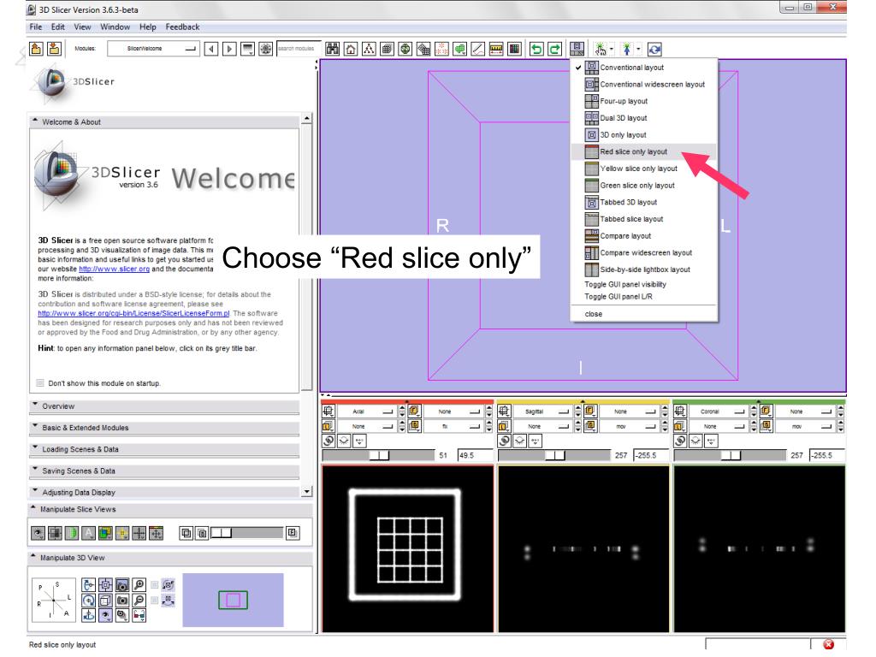Image resolution: width=876 pixels, height=657 pixels.
Task: Select Tabbed 3D layout
Action: click(x=643, y=202)
